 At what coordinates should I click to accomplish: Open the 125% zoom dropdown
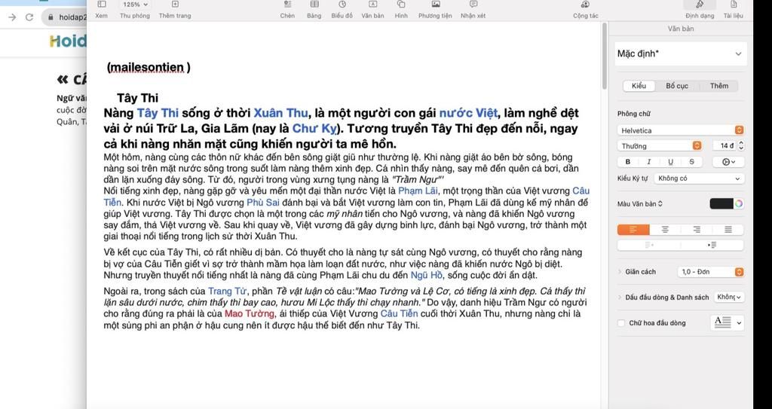pyautogui.click(x=134, y=5)
